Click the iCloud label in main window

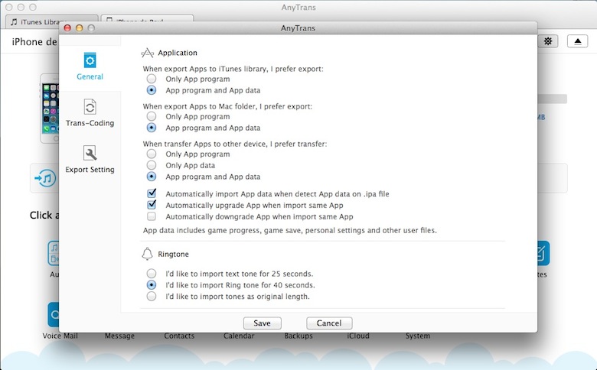pyautogui.click(x=358, y=336)
